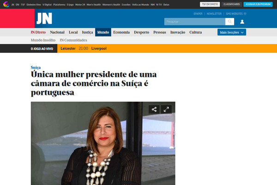Click the colorful Global Media logo
Image resolution: width=277 pixels, height=185 pixels.
[x=6, y=4]
